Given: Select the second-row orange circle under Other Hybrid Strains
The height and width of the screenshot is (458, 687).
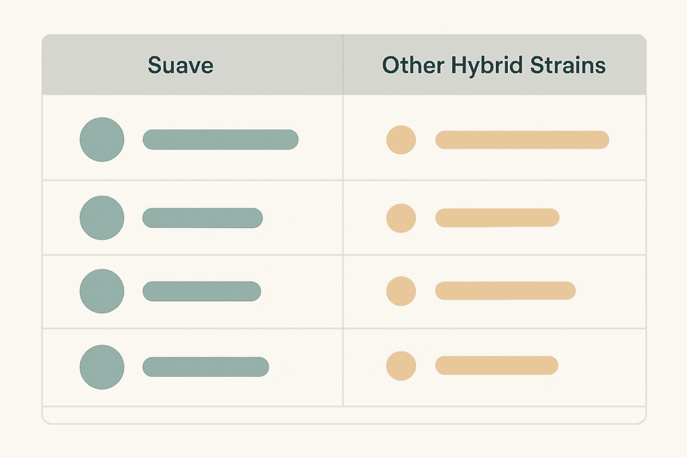Looking at the screenshot, I should pos(401,217).
